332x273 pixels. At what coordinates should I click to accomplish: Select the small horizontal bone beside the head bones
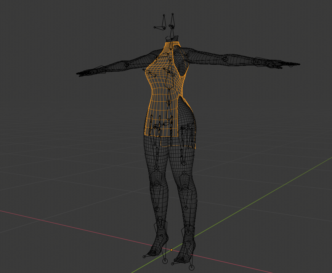tap(159, 27)
